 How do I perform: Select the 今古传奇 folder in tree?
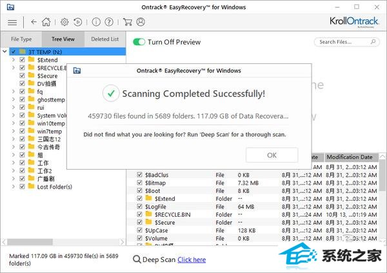point(48,147)
